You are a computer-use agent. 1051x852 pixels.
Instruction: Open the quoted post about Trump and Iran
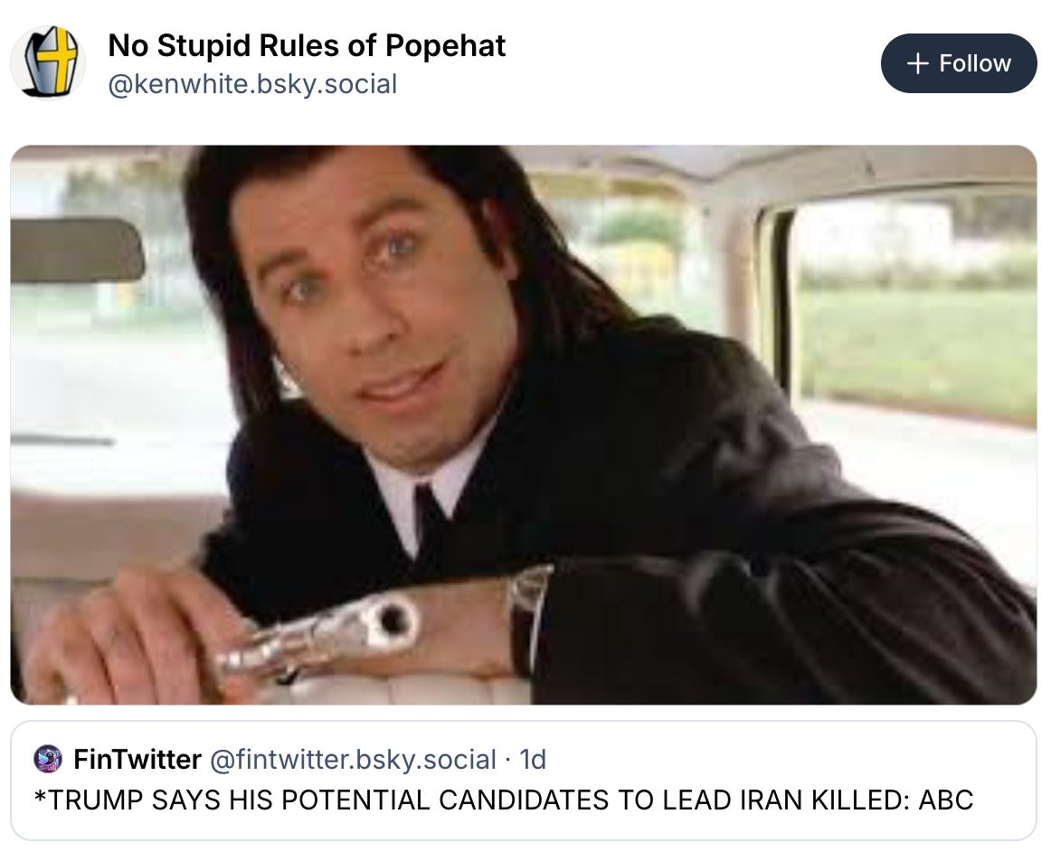coord(525,780)
